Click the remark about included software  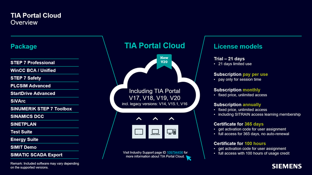pos(45,165)
